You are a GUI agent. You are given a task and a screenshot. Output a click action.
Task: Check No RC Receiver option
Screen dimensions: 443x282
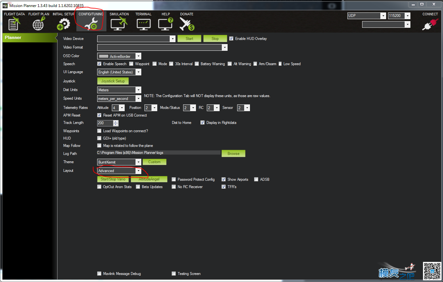pos(174,187)
